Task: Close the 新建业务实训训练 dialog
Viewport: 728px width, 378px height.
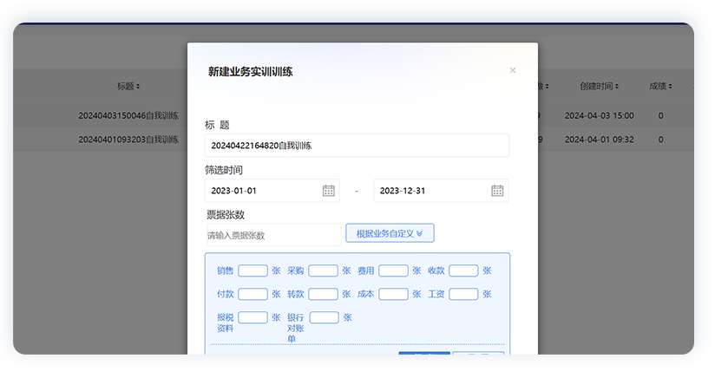Action: click(x=513, y=70)
